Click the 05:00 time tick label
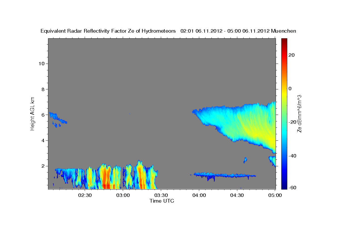This screenshot has height=227, width=341. coord(275,195)
